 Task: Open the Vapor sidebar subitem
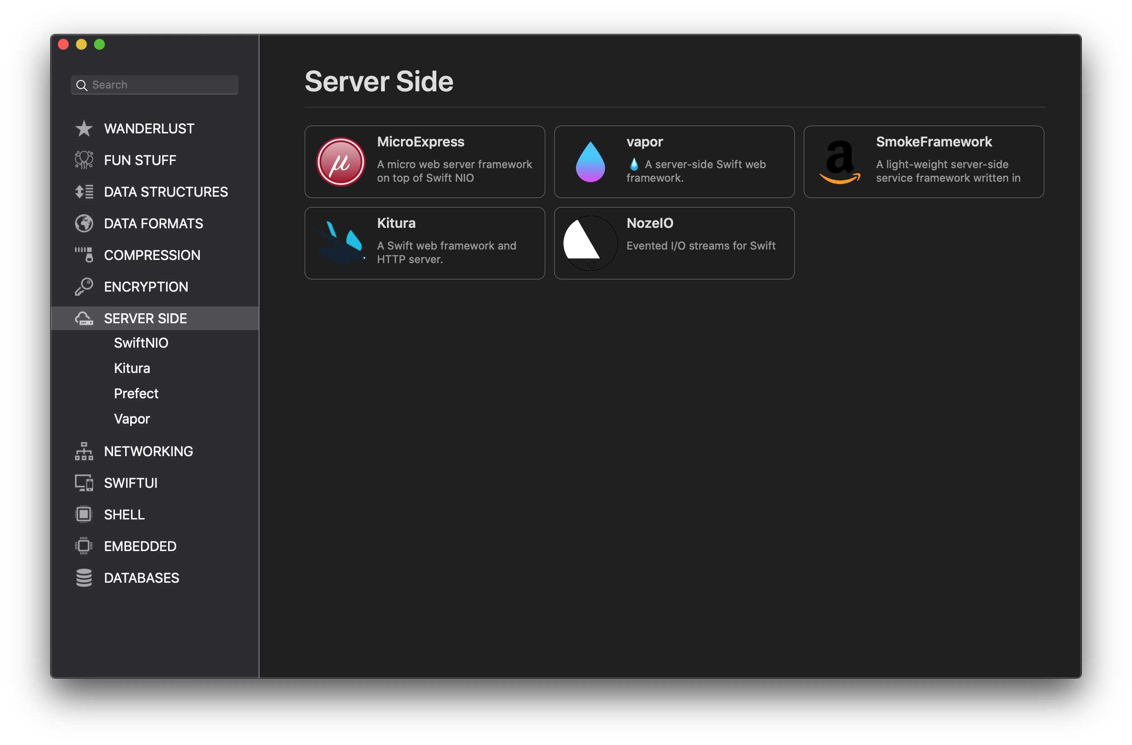coord(132,419)
